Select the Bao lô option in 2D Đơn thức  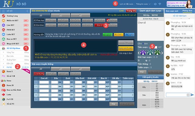pyautogui.click(x=100, y=25)
